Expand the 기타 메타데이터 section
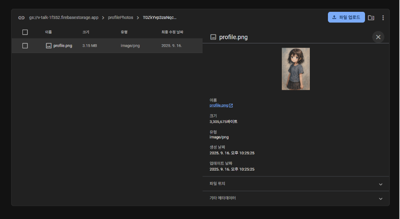 pyautogui.click(x=380, y=198)
